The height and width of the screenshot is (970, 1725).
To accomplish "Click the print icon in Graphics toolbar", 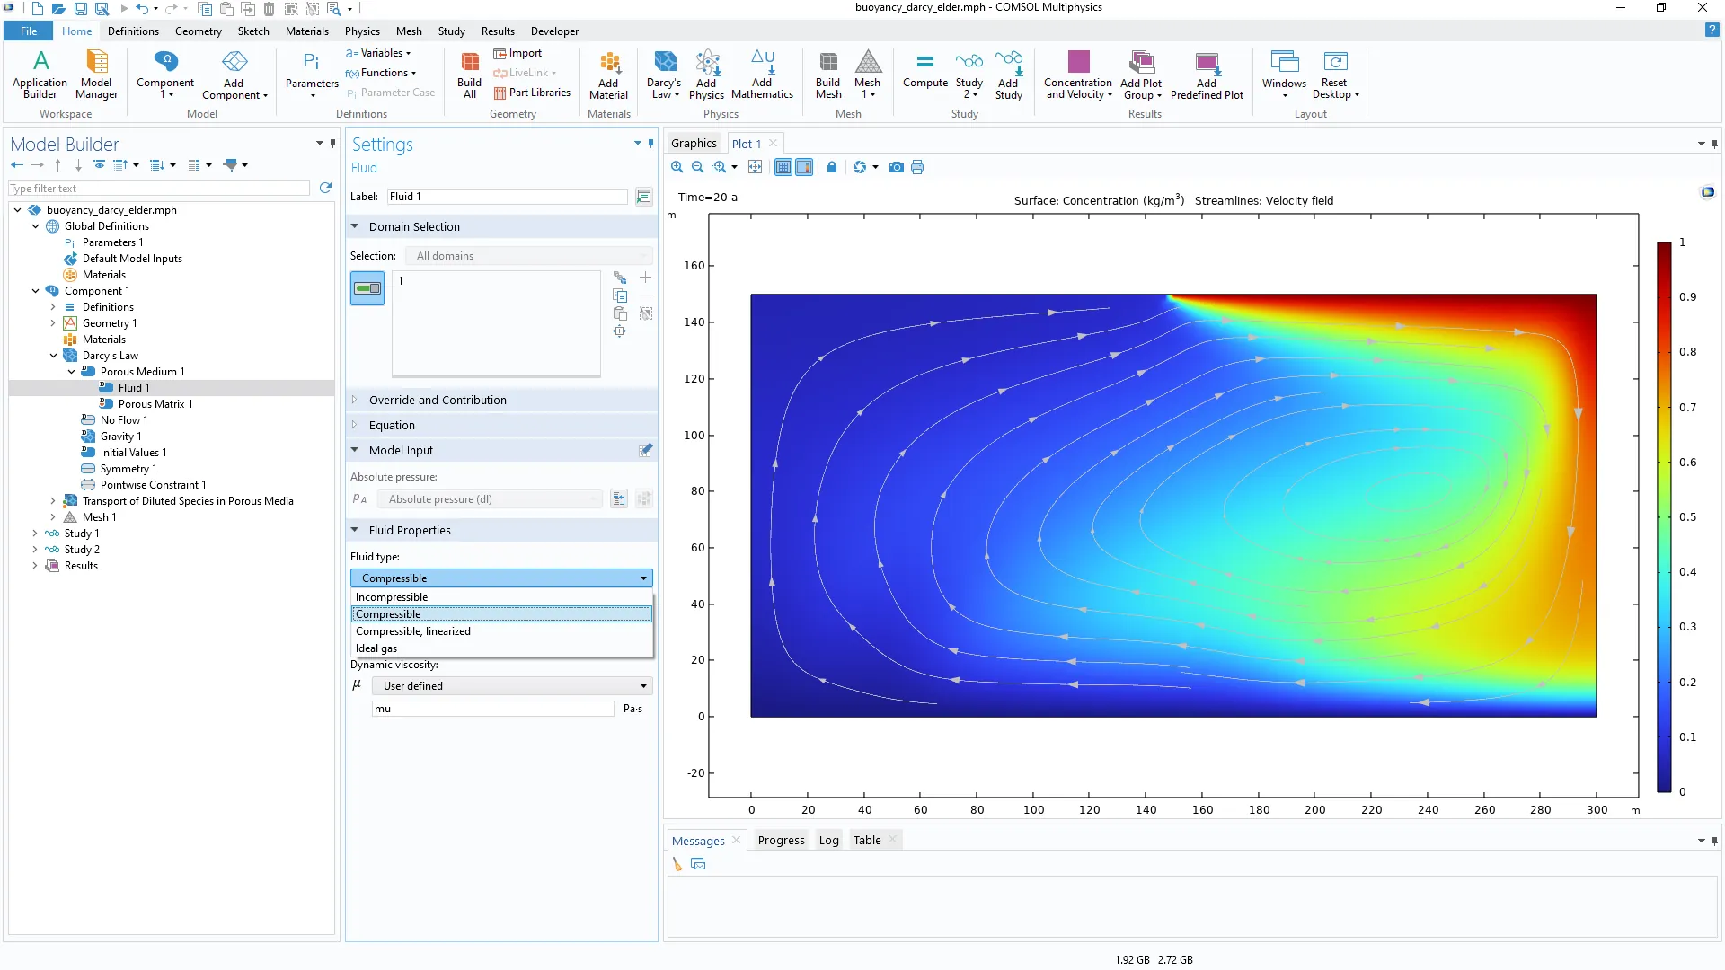I will (917, 167).
